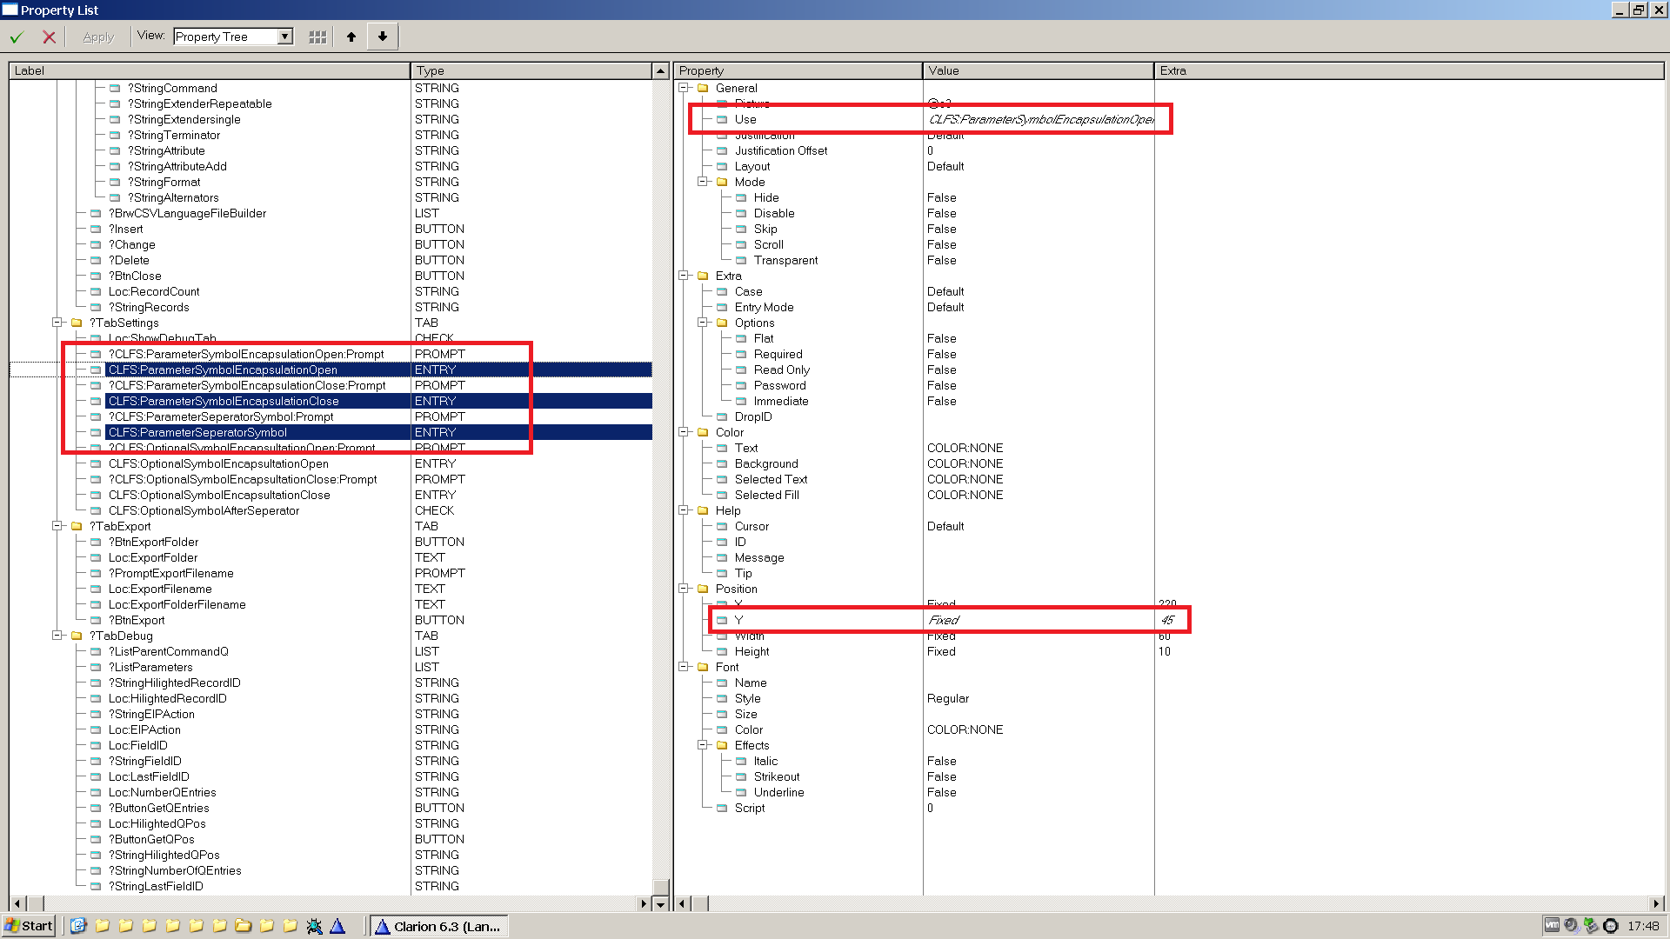This screenshot has width=1670, height=939.
Task: Collapse the Position property group
Action: tap(684, 589)
